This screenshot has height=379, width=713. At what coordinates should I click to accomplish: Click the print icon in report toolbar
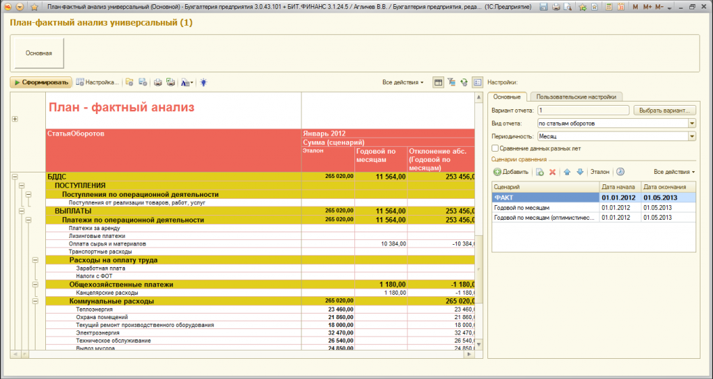pos(158,82)
